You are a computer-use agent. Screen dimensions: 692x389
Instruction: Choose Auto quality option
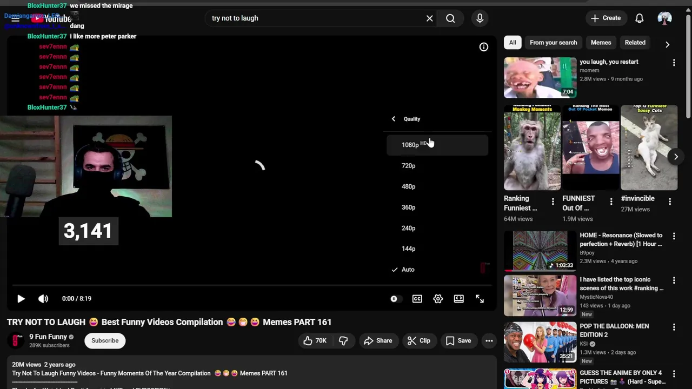(437, 270)
